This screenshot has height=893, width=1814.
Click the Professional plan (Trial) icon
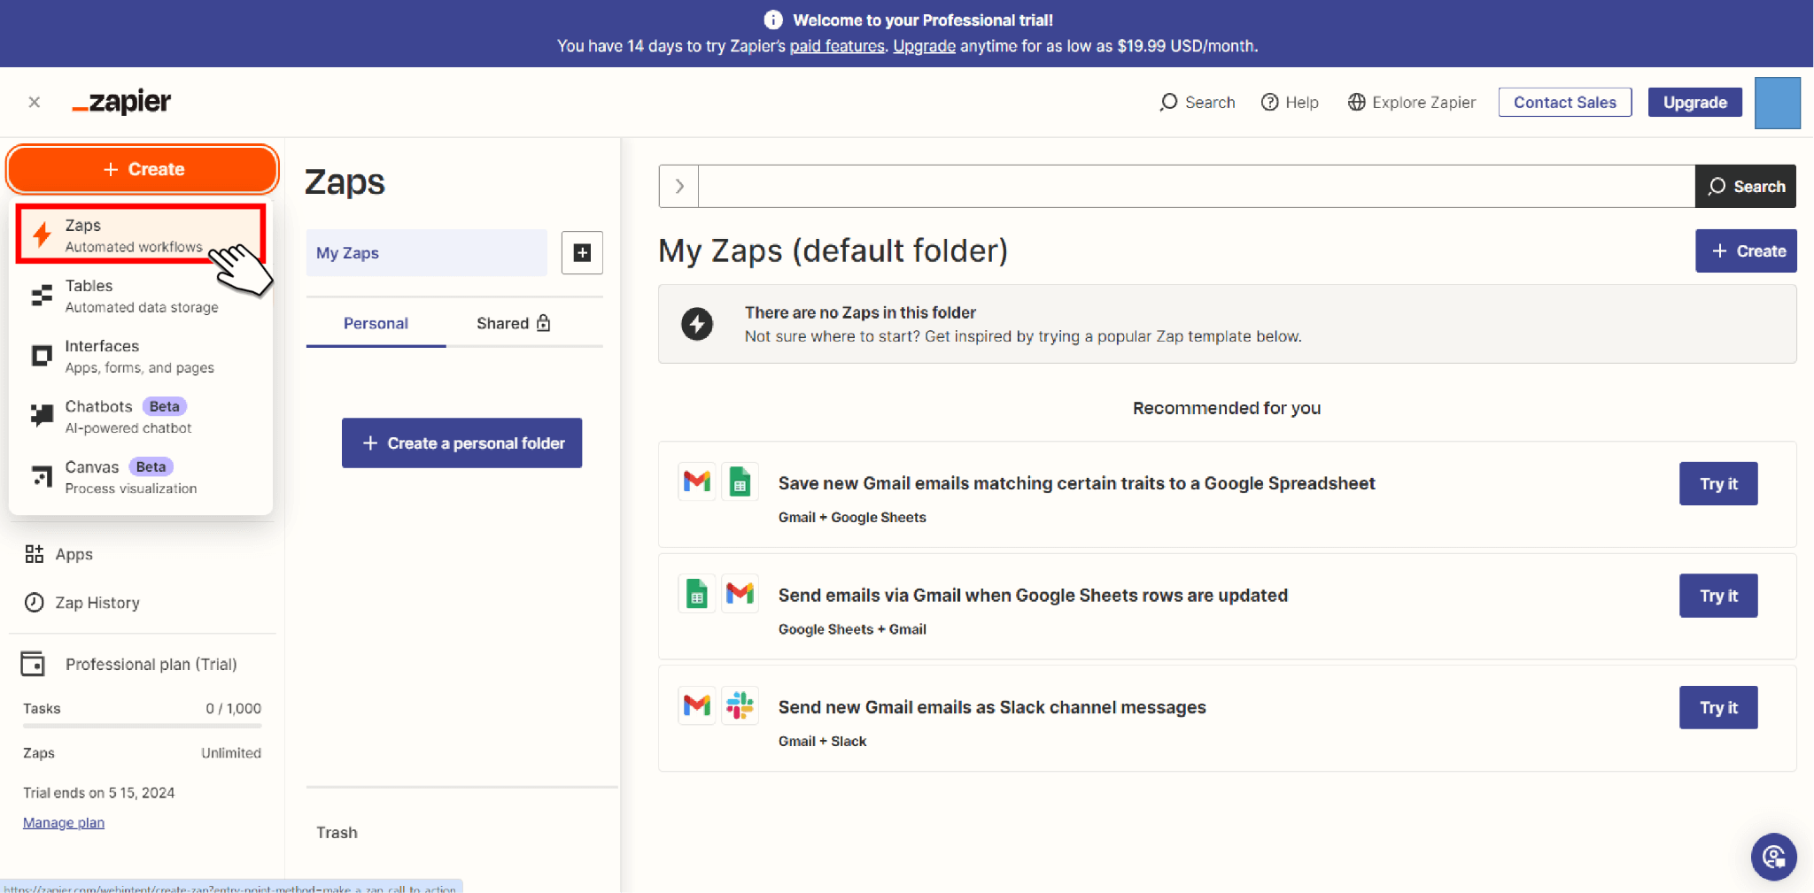33,664
